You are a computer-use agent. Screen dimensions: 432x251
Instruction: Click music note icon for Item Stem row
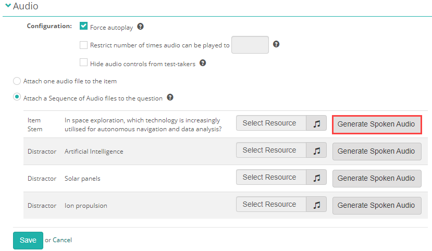pos(316,123)
